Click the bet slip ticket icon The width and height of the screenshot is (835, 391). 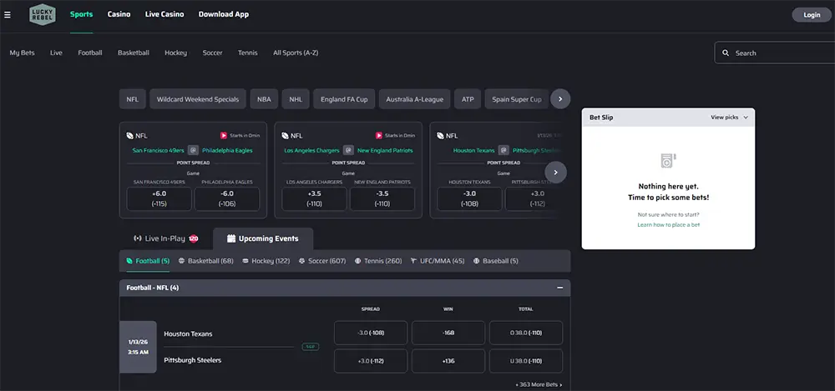pos(668,159)
